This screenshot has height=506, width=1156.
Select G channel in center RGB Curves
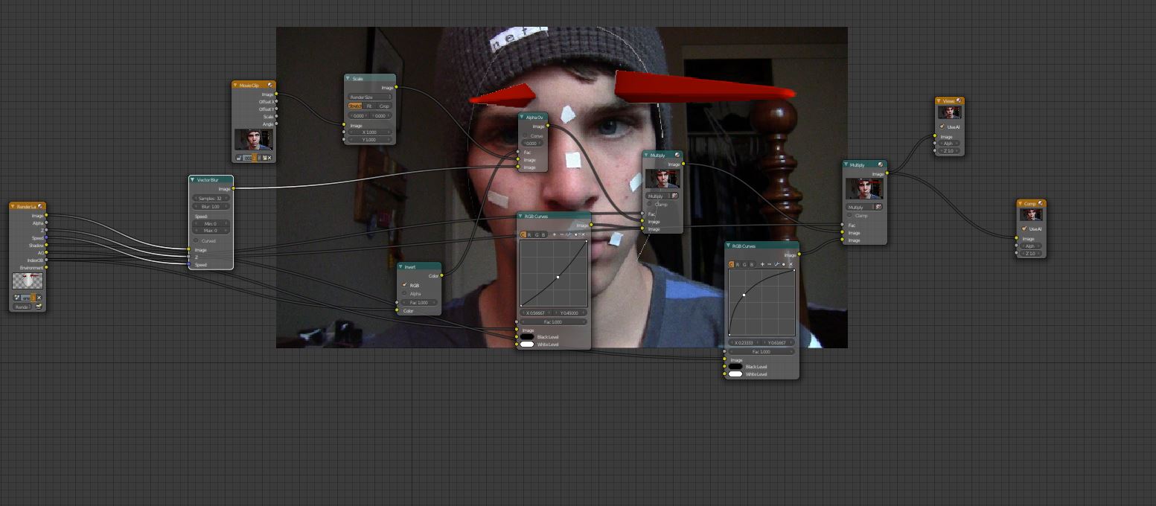point(537,234)
